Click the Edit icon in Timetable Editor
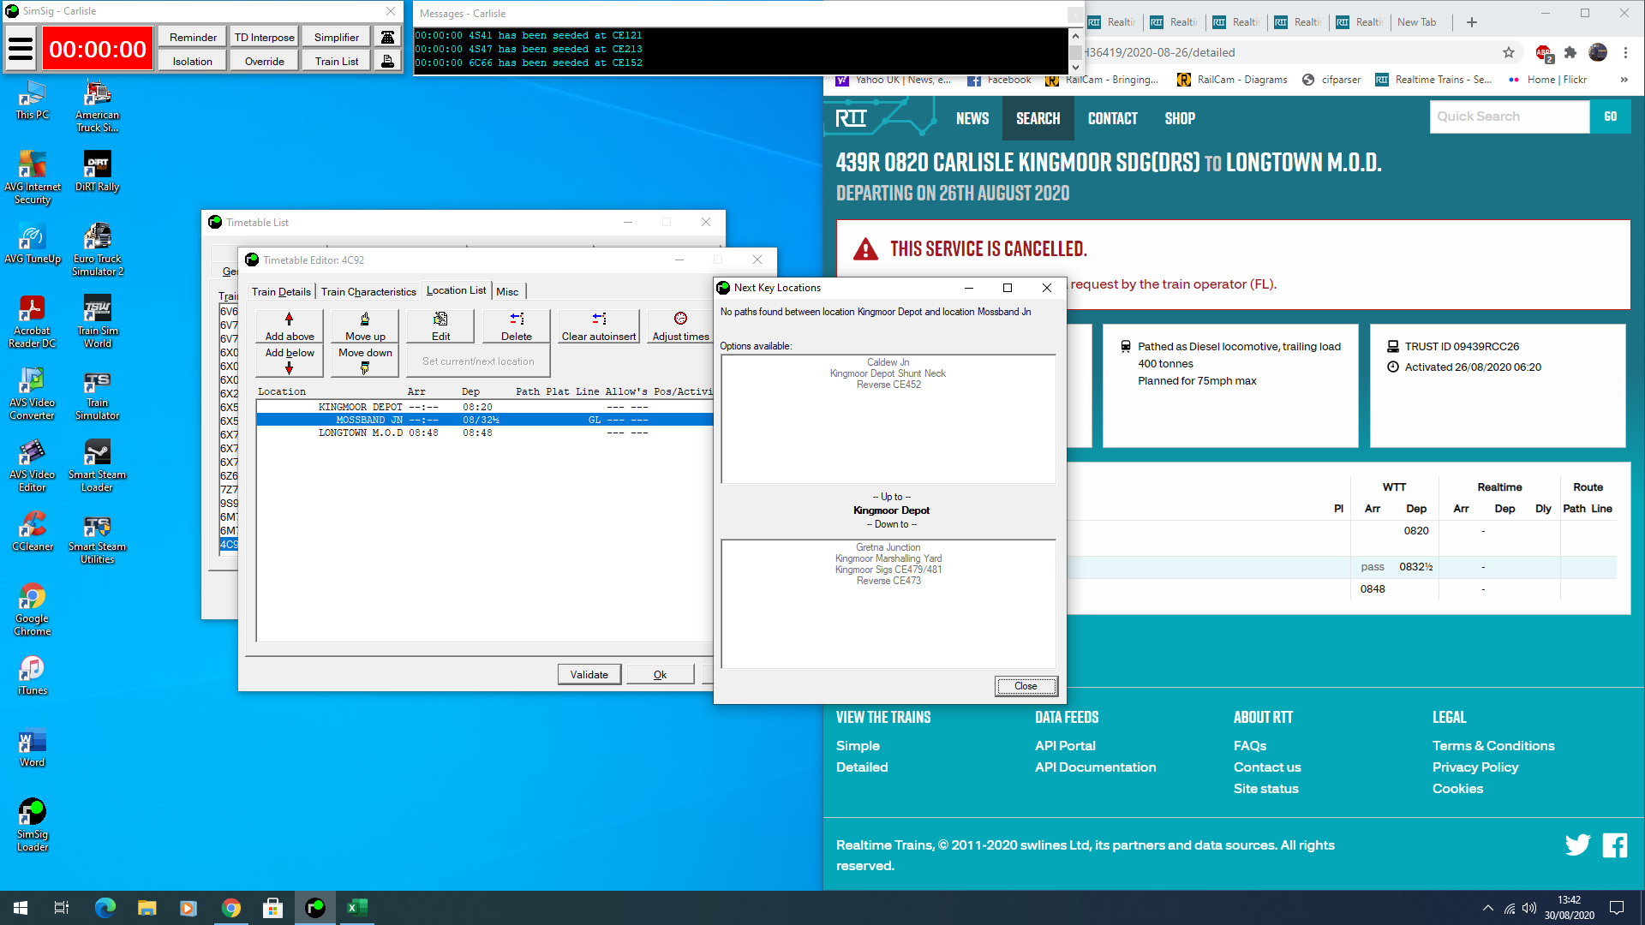Image resolution: width=1645 pixels, height=925 pixels. coord(440,319)
